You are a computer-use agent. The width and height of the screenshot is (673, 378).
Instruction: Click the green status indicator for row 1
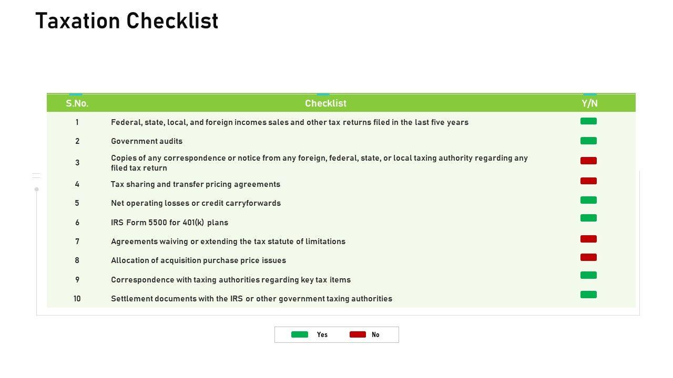(588, 121)
